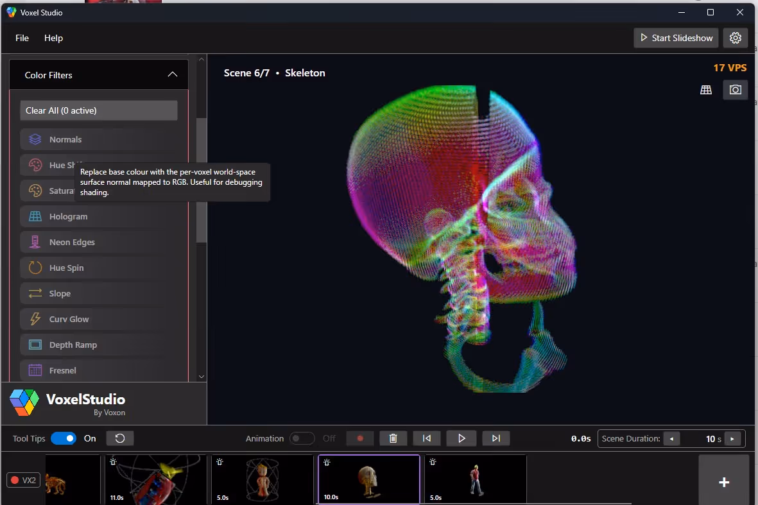Toggle the light icon on the wooden figure thumbnail

coord(220,462)
